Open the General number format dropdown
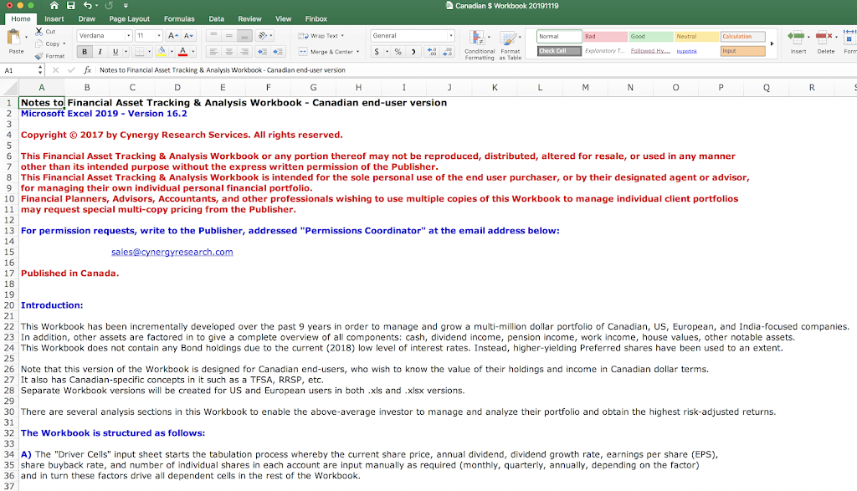 click(451, 35)
